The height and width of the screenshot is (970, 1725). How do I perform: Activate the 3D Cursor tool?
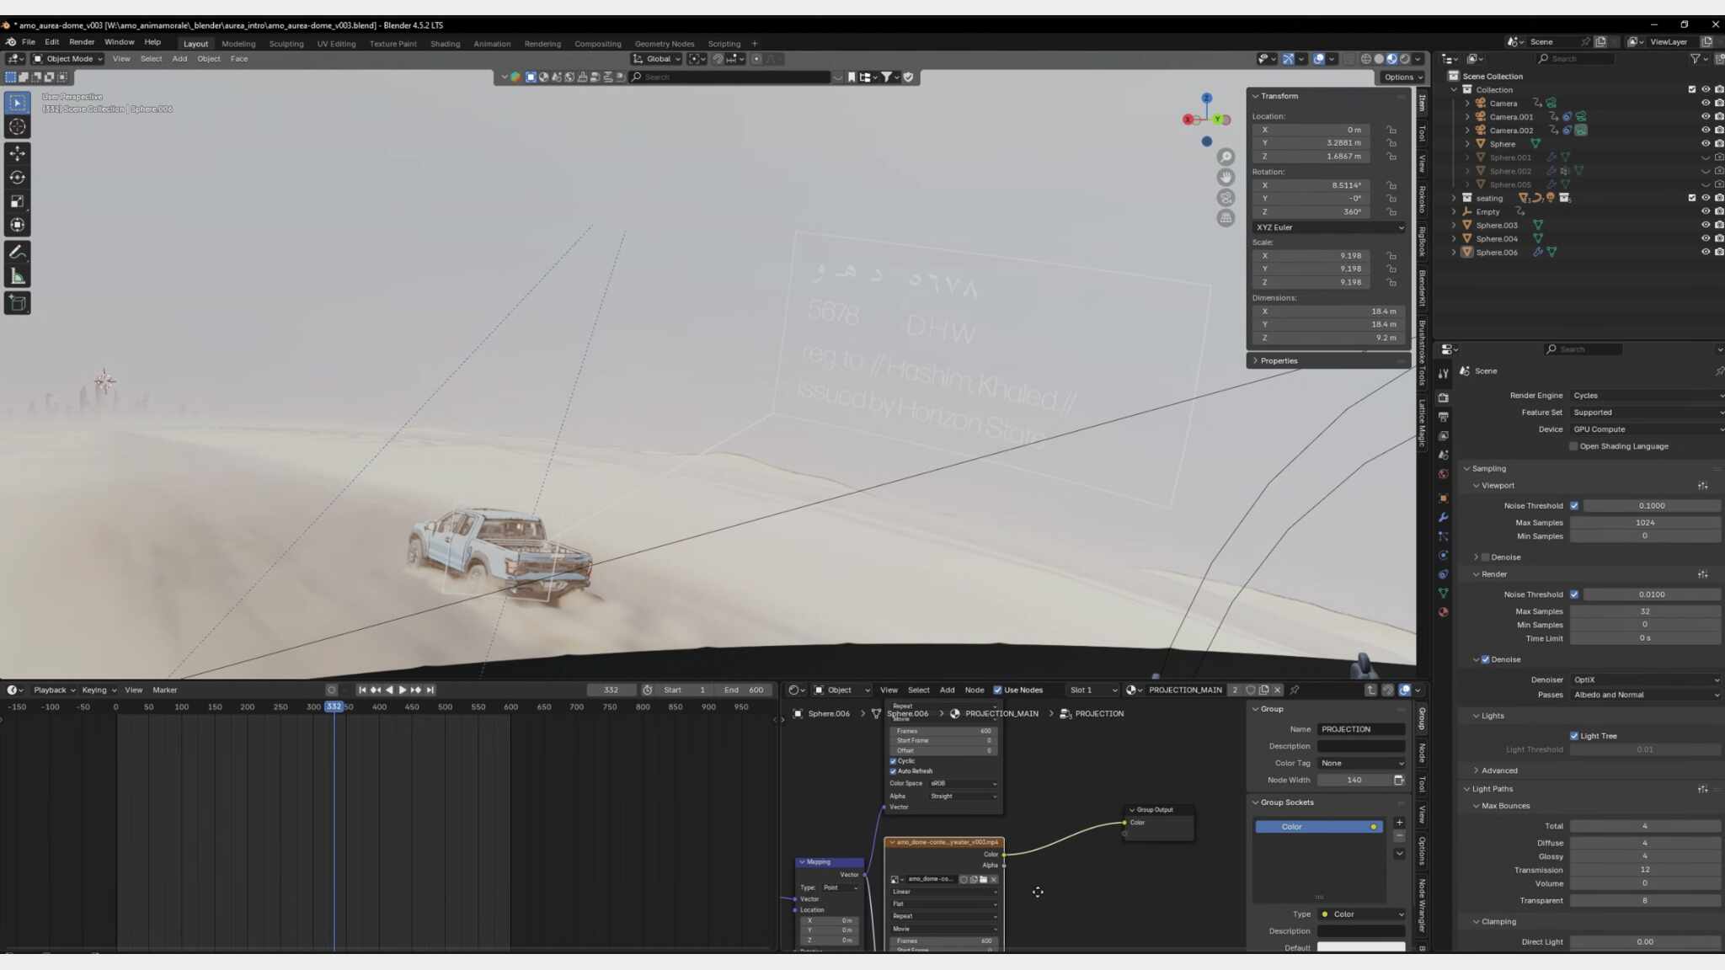click(x=17, y=127)
